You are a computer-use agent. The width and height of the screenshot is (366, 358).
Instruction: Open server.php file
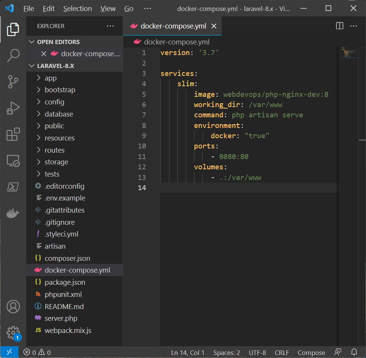coord(75,318)
